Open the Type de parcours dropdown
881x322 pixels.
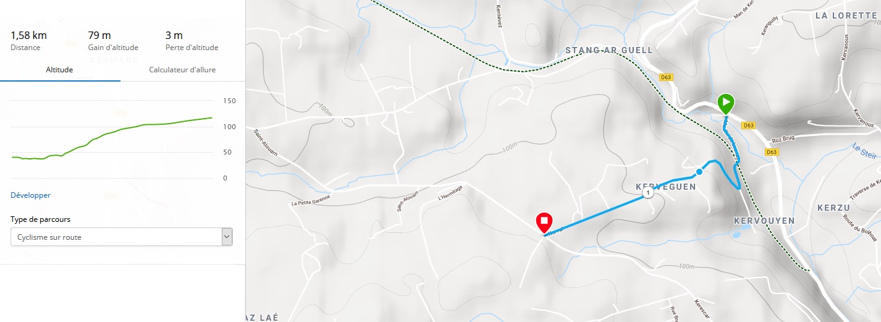(x=122, y=237)
